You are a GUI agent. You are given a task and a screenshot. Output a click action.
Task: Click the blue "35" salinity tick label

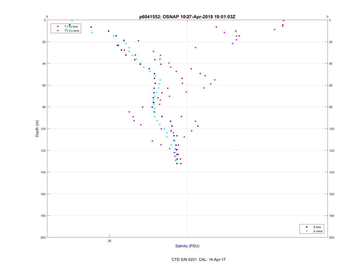[110, 241]
